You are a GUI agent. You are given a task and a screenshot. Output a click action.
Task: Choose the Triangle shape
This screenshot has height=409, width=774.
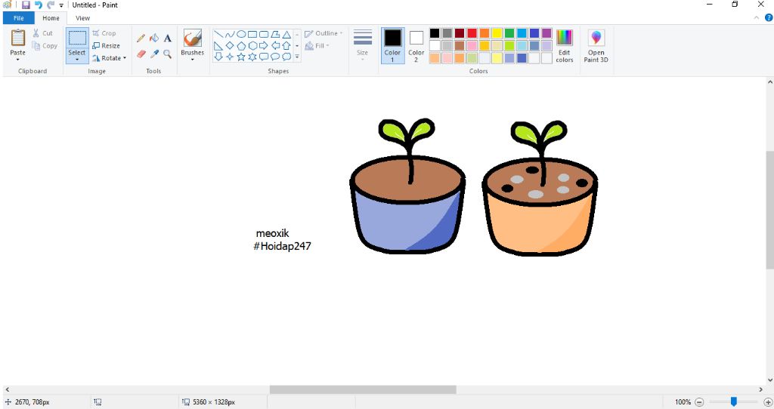[286, 35]
